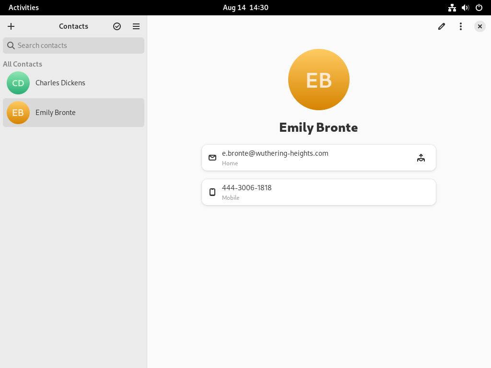Click the small EB avatar in the list
The width and height of the screenshot is (491, 368).
[x=18, y=113]
